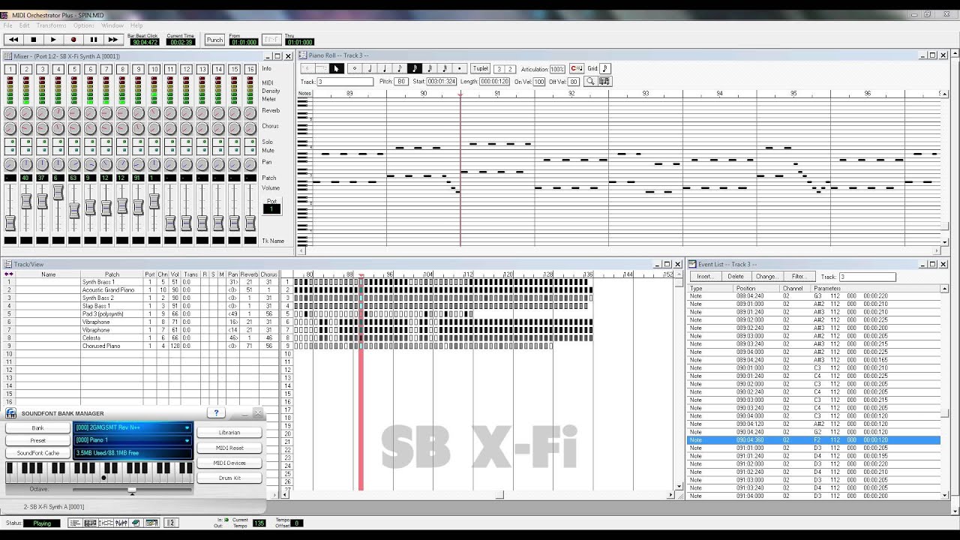Click the MIDI Devices button
The width and height of the screenshot is (960, 540).
[x=229, y=463]
